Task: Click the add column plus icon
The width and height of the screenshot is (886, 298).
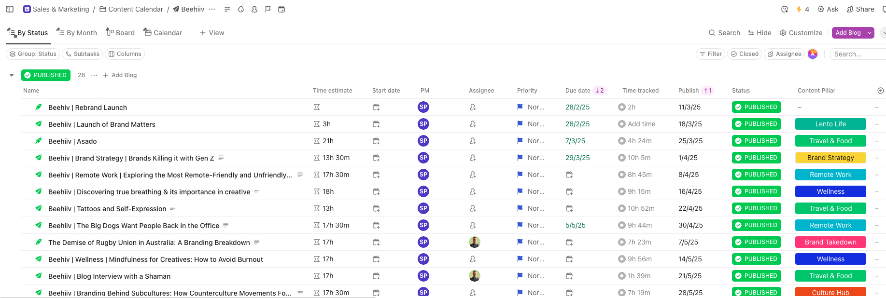Action: (x=880, y=91)
